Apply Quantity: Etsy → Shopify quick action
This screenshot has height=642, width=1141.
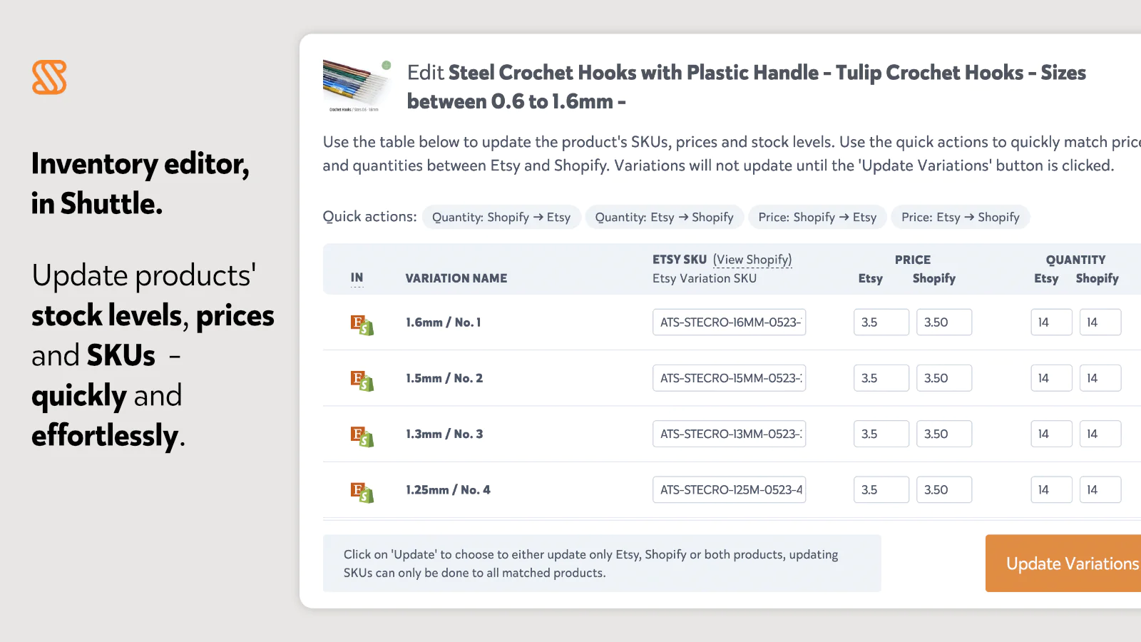pyautogui.click(x=664, y=217)
